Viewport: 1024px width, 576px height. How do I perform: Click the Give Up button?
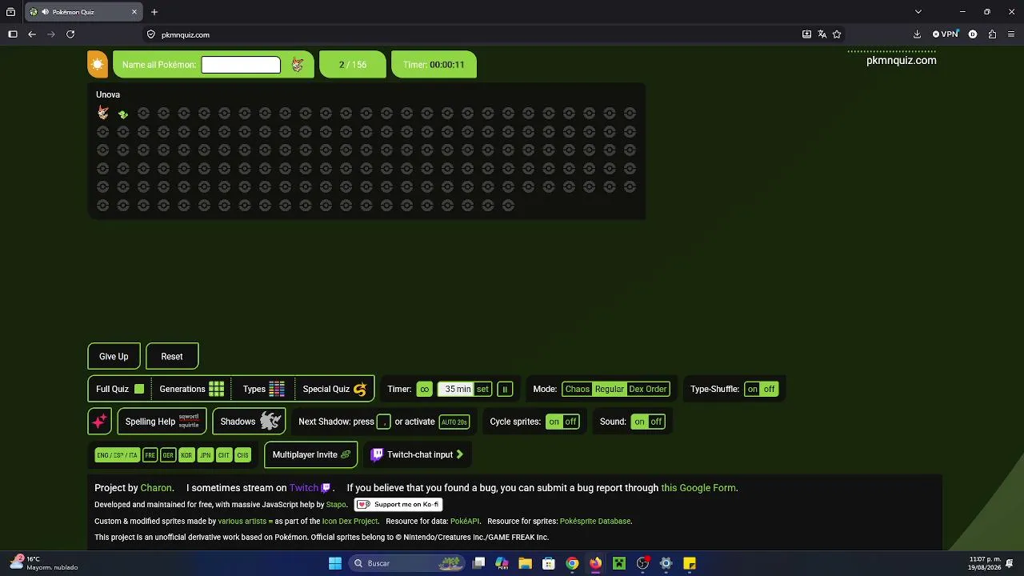point(114,357)
